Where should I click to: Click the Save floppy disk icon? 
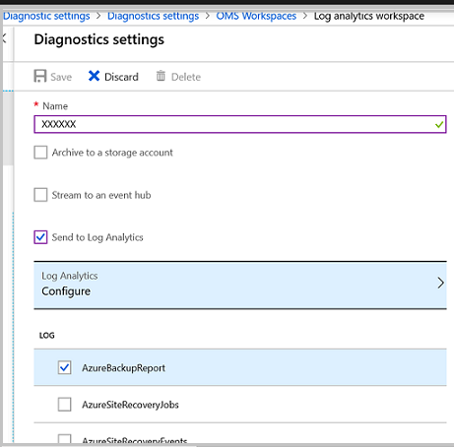(x=40, y=76)
